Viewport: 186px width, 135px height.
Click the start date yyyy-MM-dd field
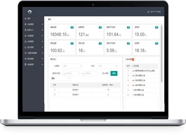pyautogui.click(x=70, y=74)
